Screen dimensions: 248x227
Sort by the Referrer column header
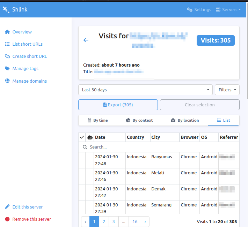tap(229, 137)
